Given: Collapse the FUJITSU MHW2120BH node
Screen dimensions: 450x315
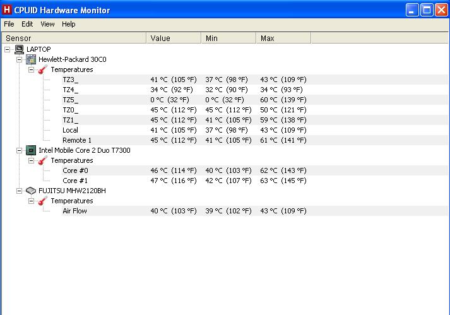Looking at the screenshot, I should click(x=19, y=191).
